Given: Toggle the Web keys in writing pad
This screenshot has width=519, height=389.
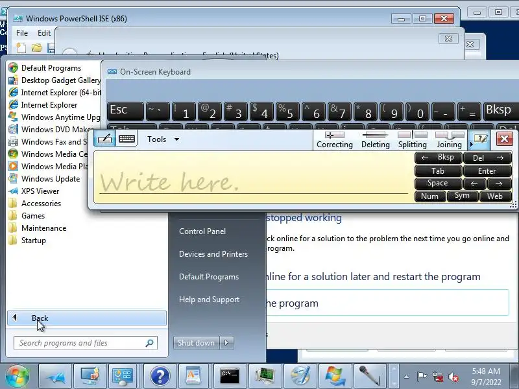Looking at the screenshot, I should point(495,196).
